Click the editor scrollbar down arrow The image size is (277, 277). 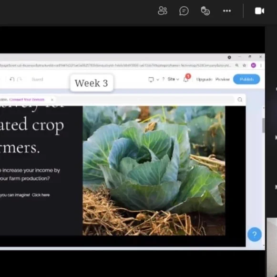264,246
